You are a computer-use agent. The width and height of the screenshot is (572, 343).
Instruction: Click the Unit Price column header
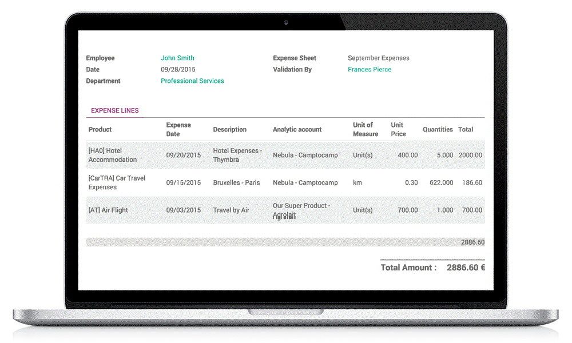click(x=399, y=129)
